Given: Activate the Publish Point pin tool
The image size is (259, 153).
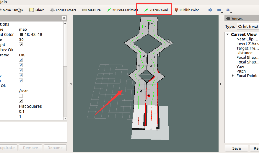Looking at the screenshot, I should click(187, 10).
